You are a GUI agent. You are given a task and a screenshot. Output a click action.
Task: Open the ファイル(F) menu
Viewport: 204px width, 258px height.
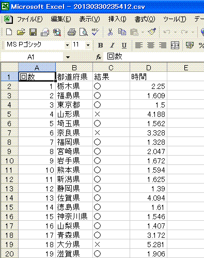tap(30, 19)
